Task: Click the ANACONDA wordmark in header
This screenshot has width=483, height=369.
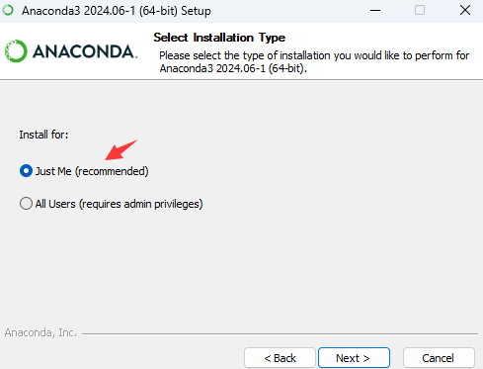Action: pyautogui.click(x=85, y=51)
